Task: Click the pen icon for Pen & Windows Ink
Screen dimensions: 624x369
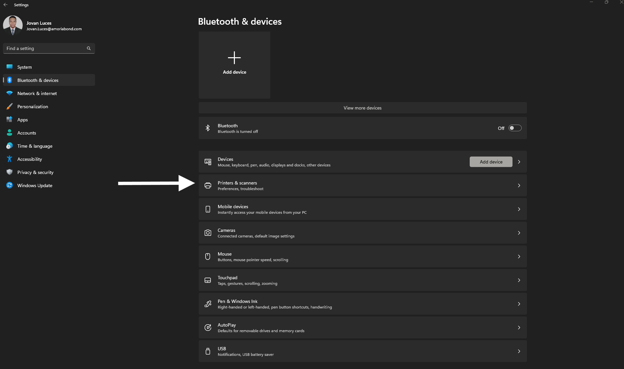Action: click(x=208, y=304)
